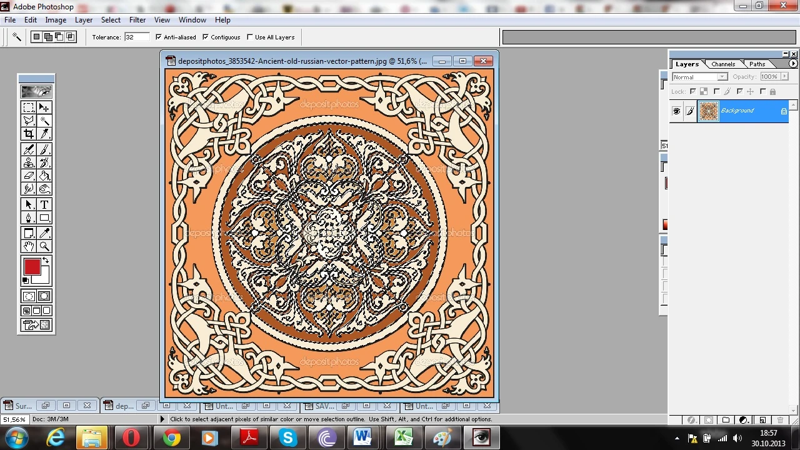Create a new layer in Layers panel

coord(762,420)
